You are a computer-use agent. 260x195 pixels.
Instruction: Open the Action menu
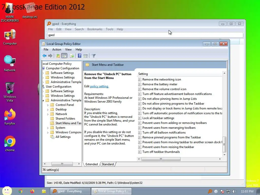pyautogui.click(x=57, y=50)
